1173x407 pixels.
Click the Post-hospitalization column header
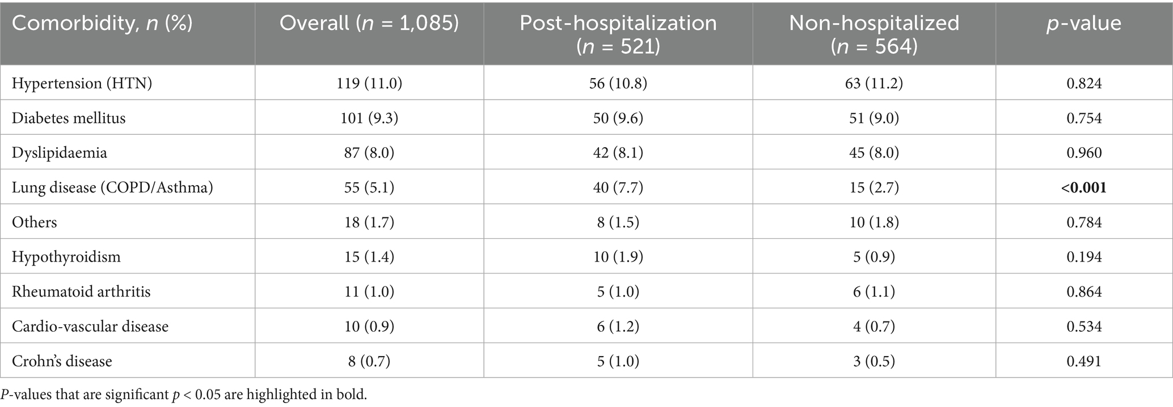coord(618,33)
